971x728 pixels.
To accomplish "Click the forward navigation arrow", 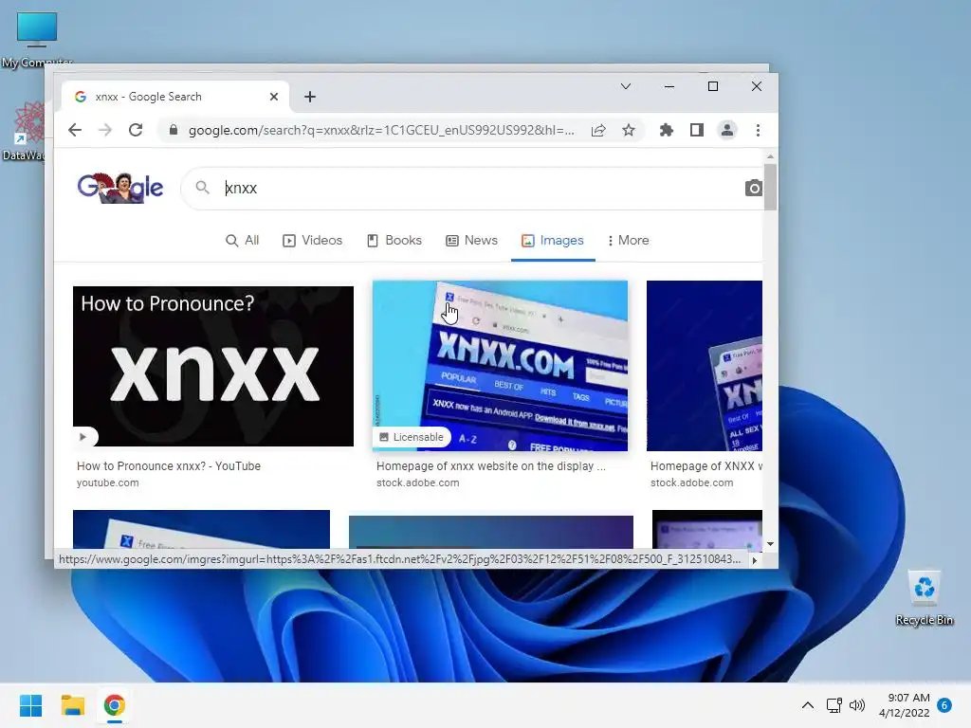I will pos(105,130).
